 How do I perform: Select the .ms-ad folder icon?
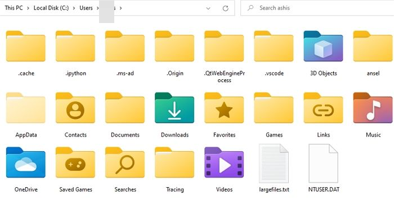coord(125,46)
